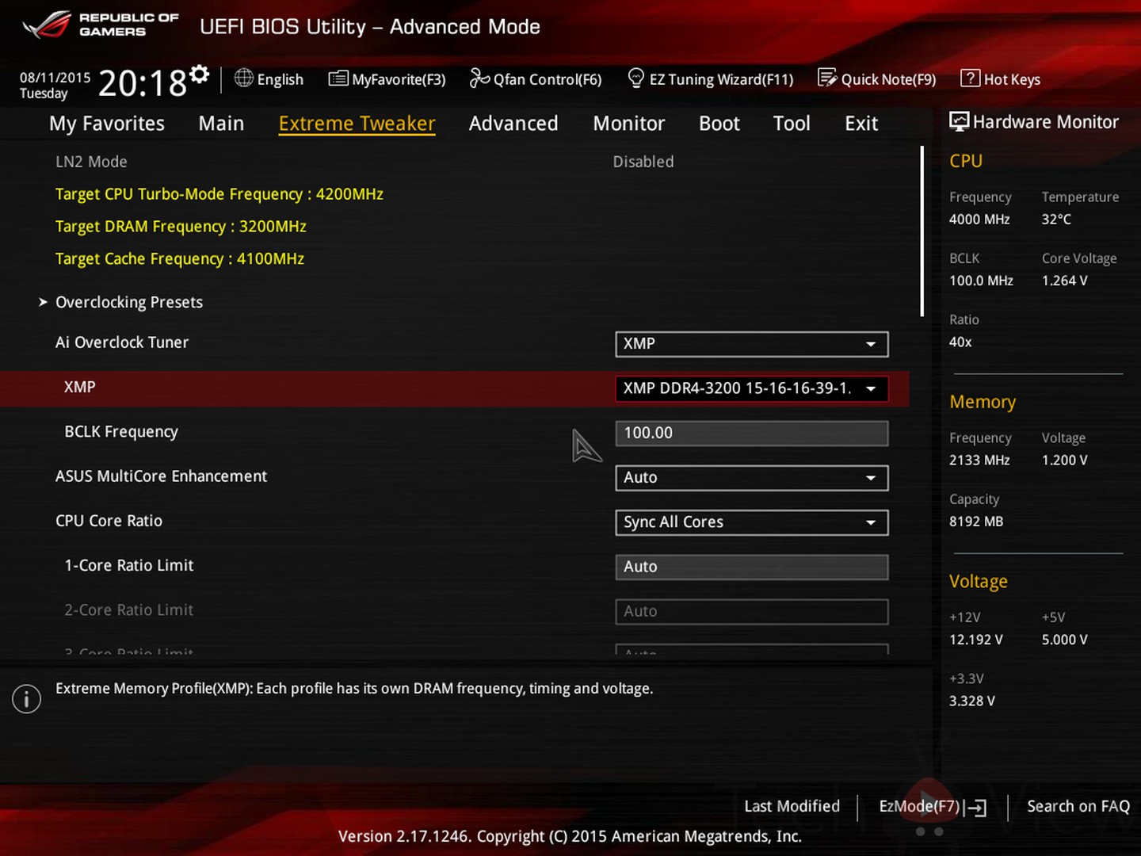Open Quick Note notepad icon
The width and height of the screenshot is (1141, 856).
(827, 78)
